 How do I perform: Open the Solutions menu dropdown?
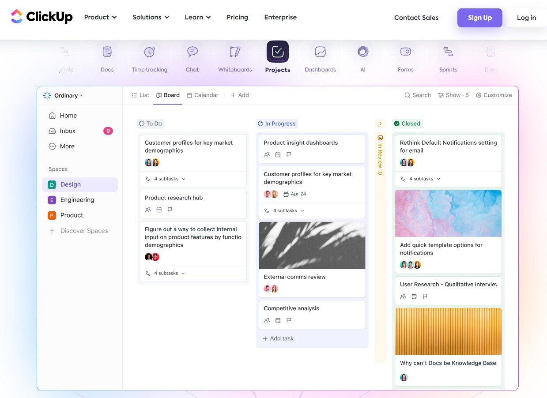point(151,17)
